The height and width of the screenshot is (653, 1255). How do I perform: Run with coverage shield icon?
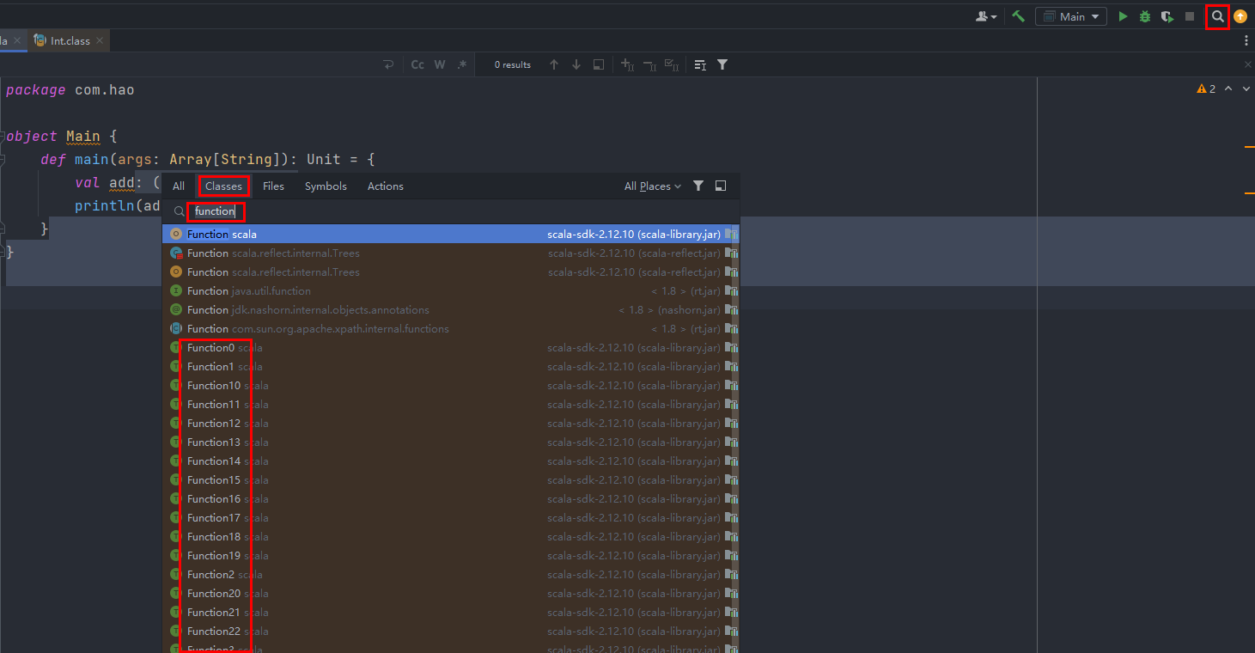1167,16
